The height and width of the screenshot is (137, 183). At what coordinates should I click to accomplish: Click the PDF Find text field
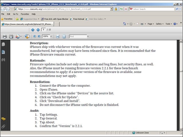[x=78, y=37]
